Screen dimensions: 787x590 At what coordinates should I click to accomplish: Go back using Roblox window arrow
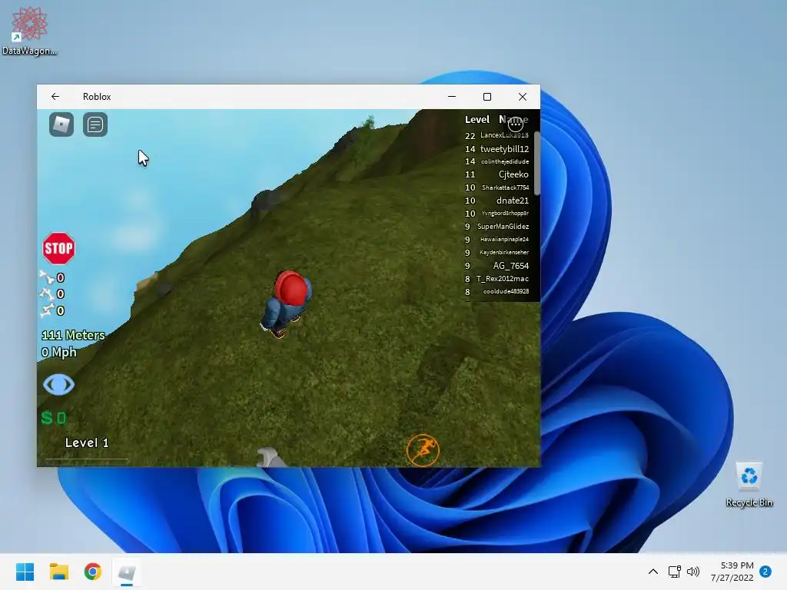coord(55,96)
